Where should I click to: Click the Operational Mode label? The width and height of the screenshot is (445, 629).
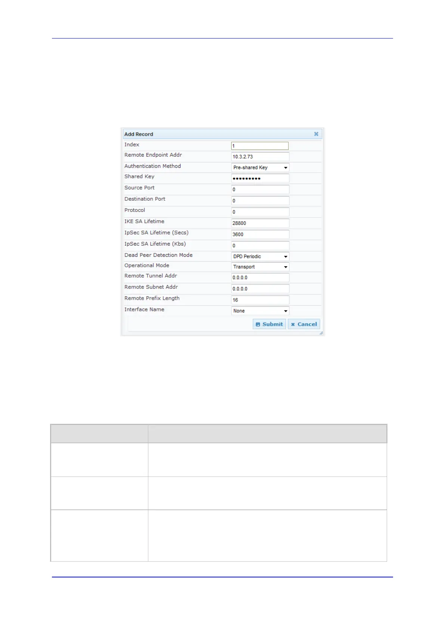click(147, 265)
